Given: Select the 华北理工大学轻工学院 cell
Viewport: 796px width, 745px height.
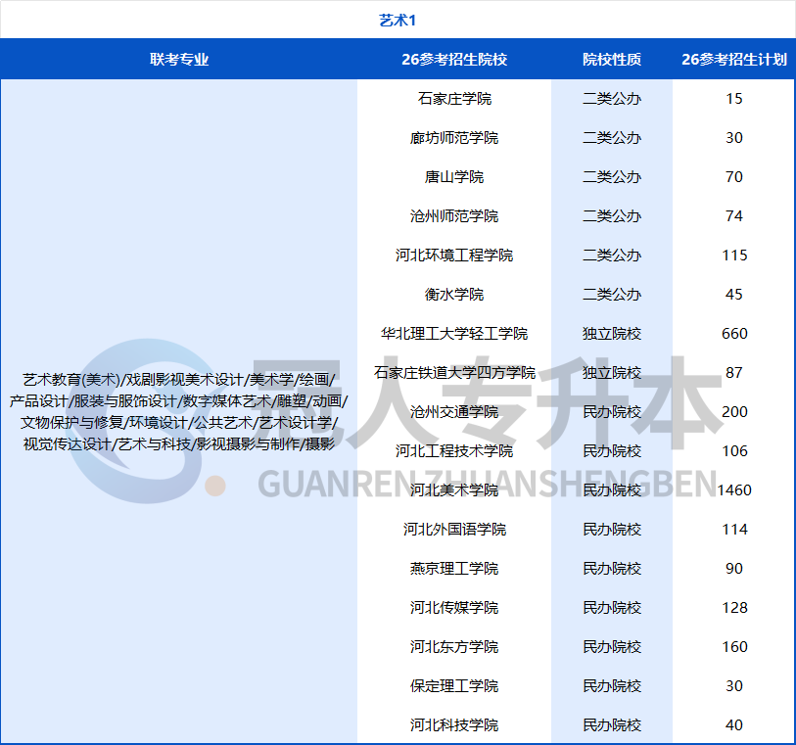Looking at the screenshot, I should tap(454, 334).
